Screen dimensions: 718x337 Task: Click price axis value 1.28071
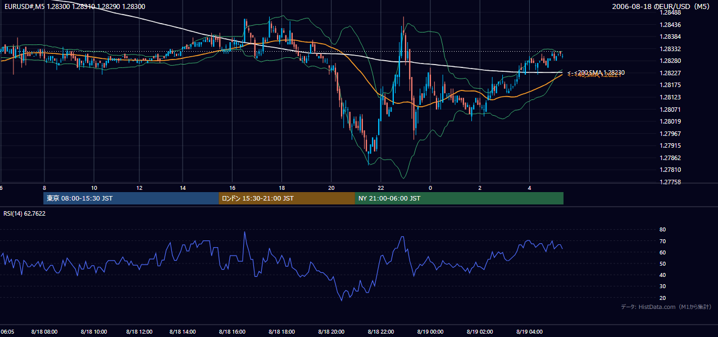tap(671, 110)
